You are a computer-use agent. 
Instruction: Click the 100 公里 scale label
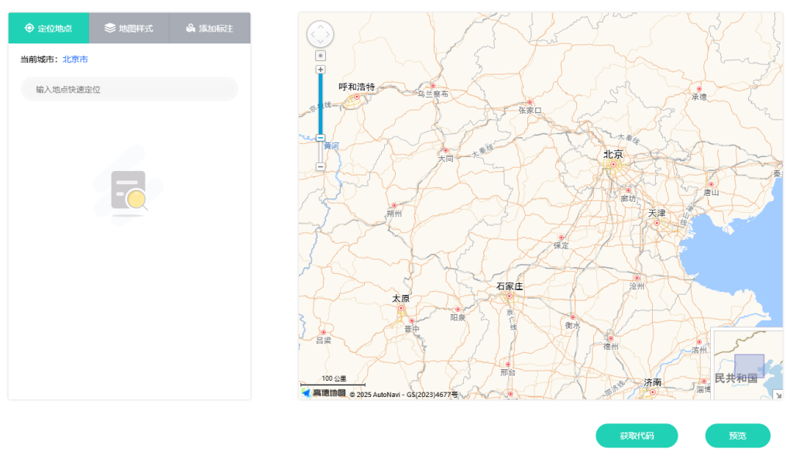click(x=334, y=378)
